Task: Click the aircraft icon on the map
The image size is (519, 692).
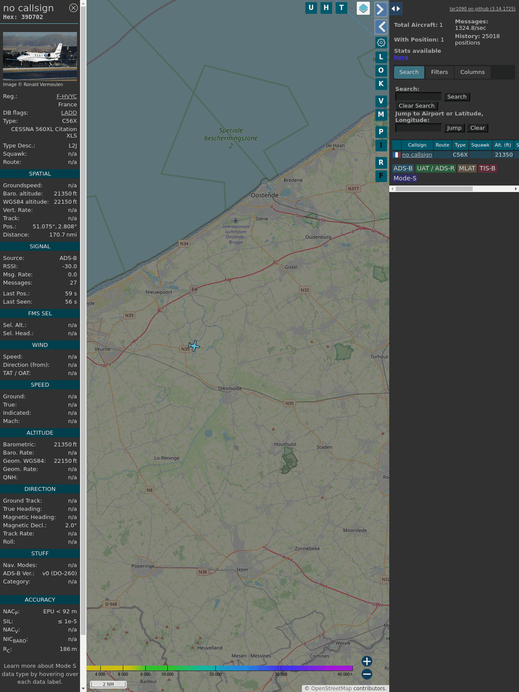Action: coord(194,346)
